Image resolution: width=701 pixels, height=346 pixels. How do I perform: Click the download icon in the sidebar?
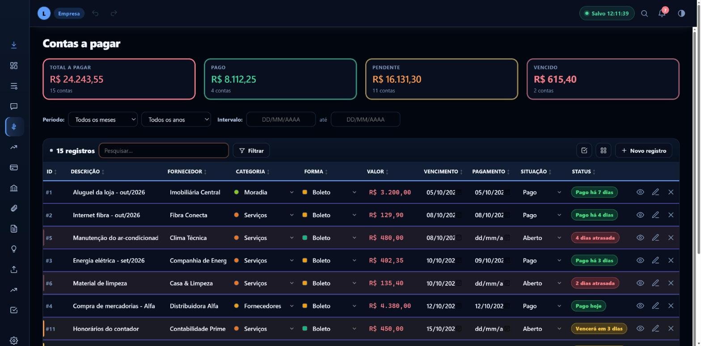(x=14, y=45)
